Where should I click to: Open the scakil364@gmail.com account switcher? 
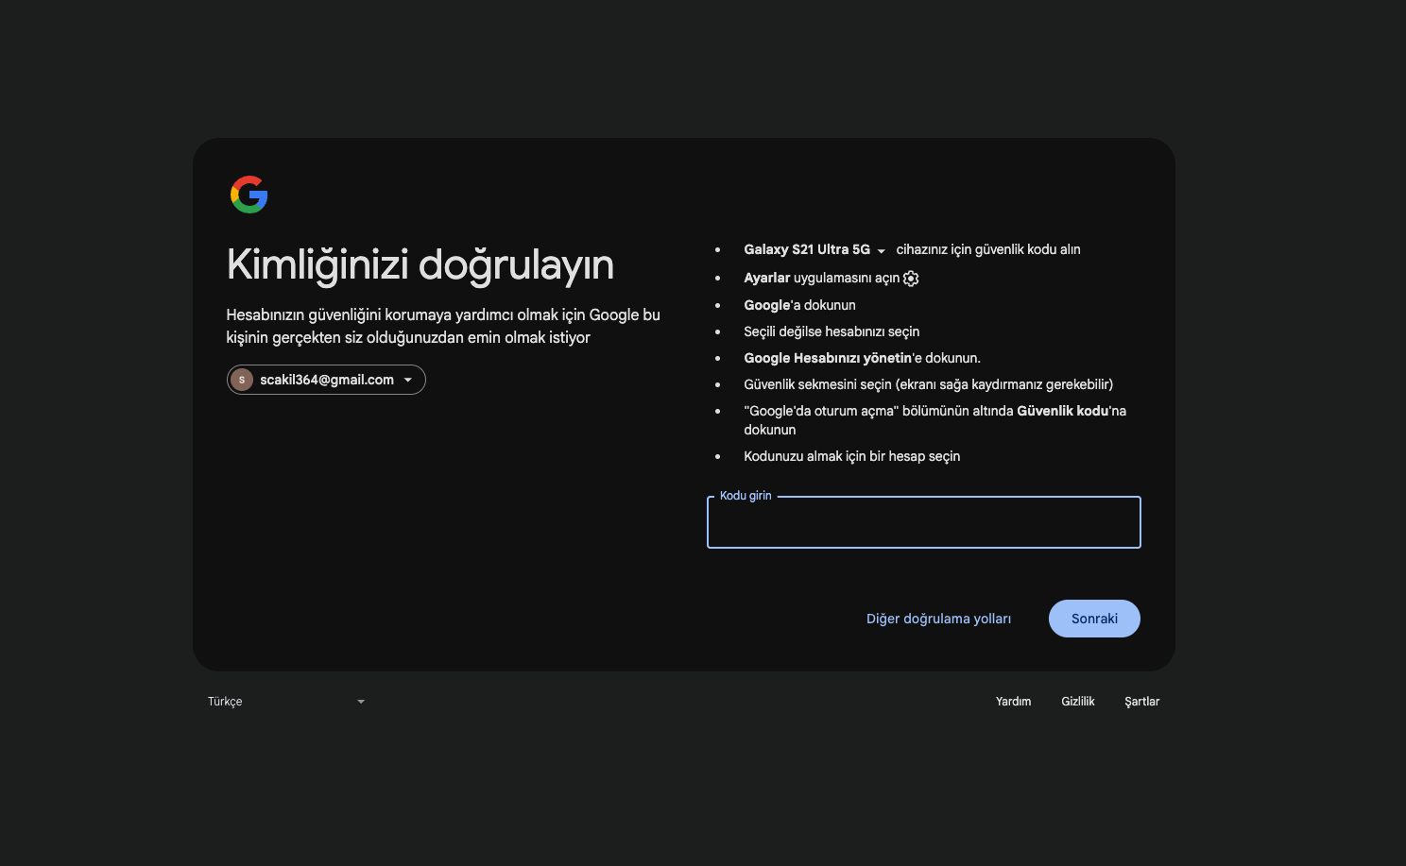(326, 380)
